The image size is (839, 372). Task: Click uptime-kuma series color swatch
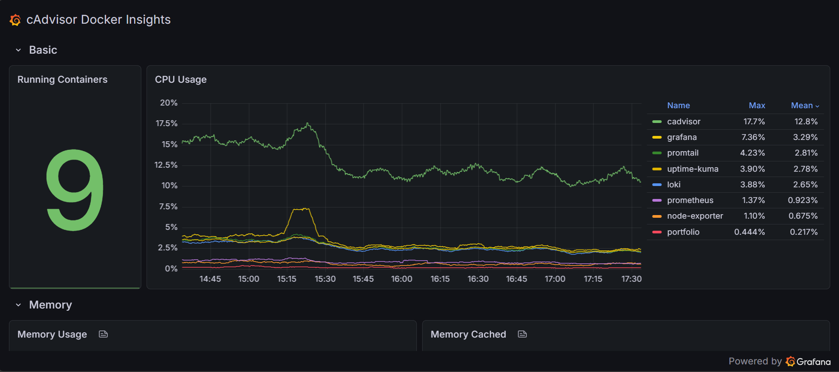click(657, 169)
